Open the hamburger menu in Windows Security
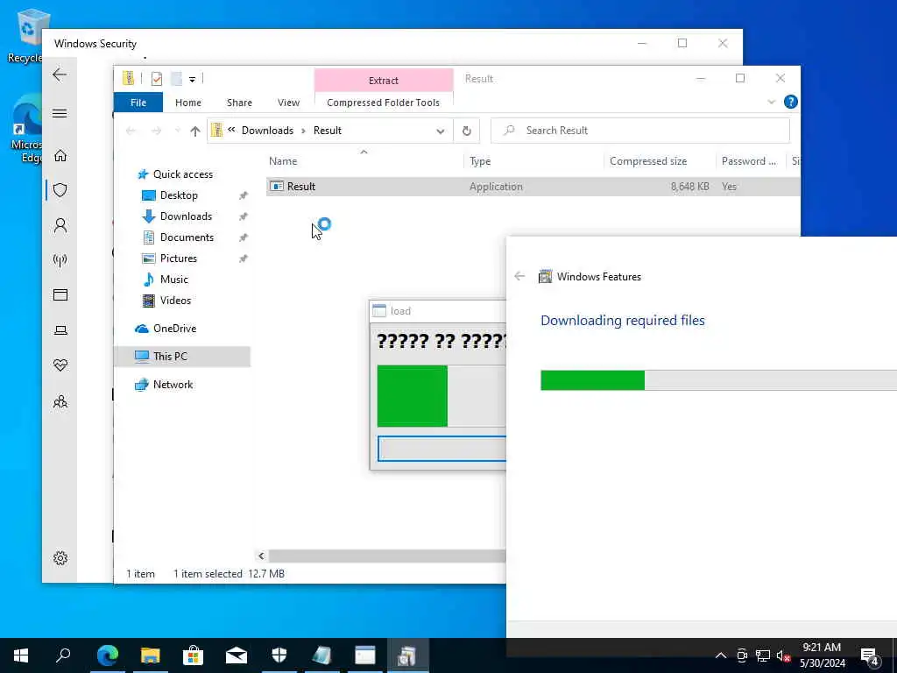 tap(60, 113)
